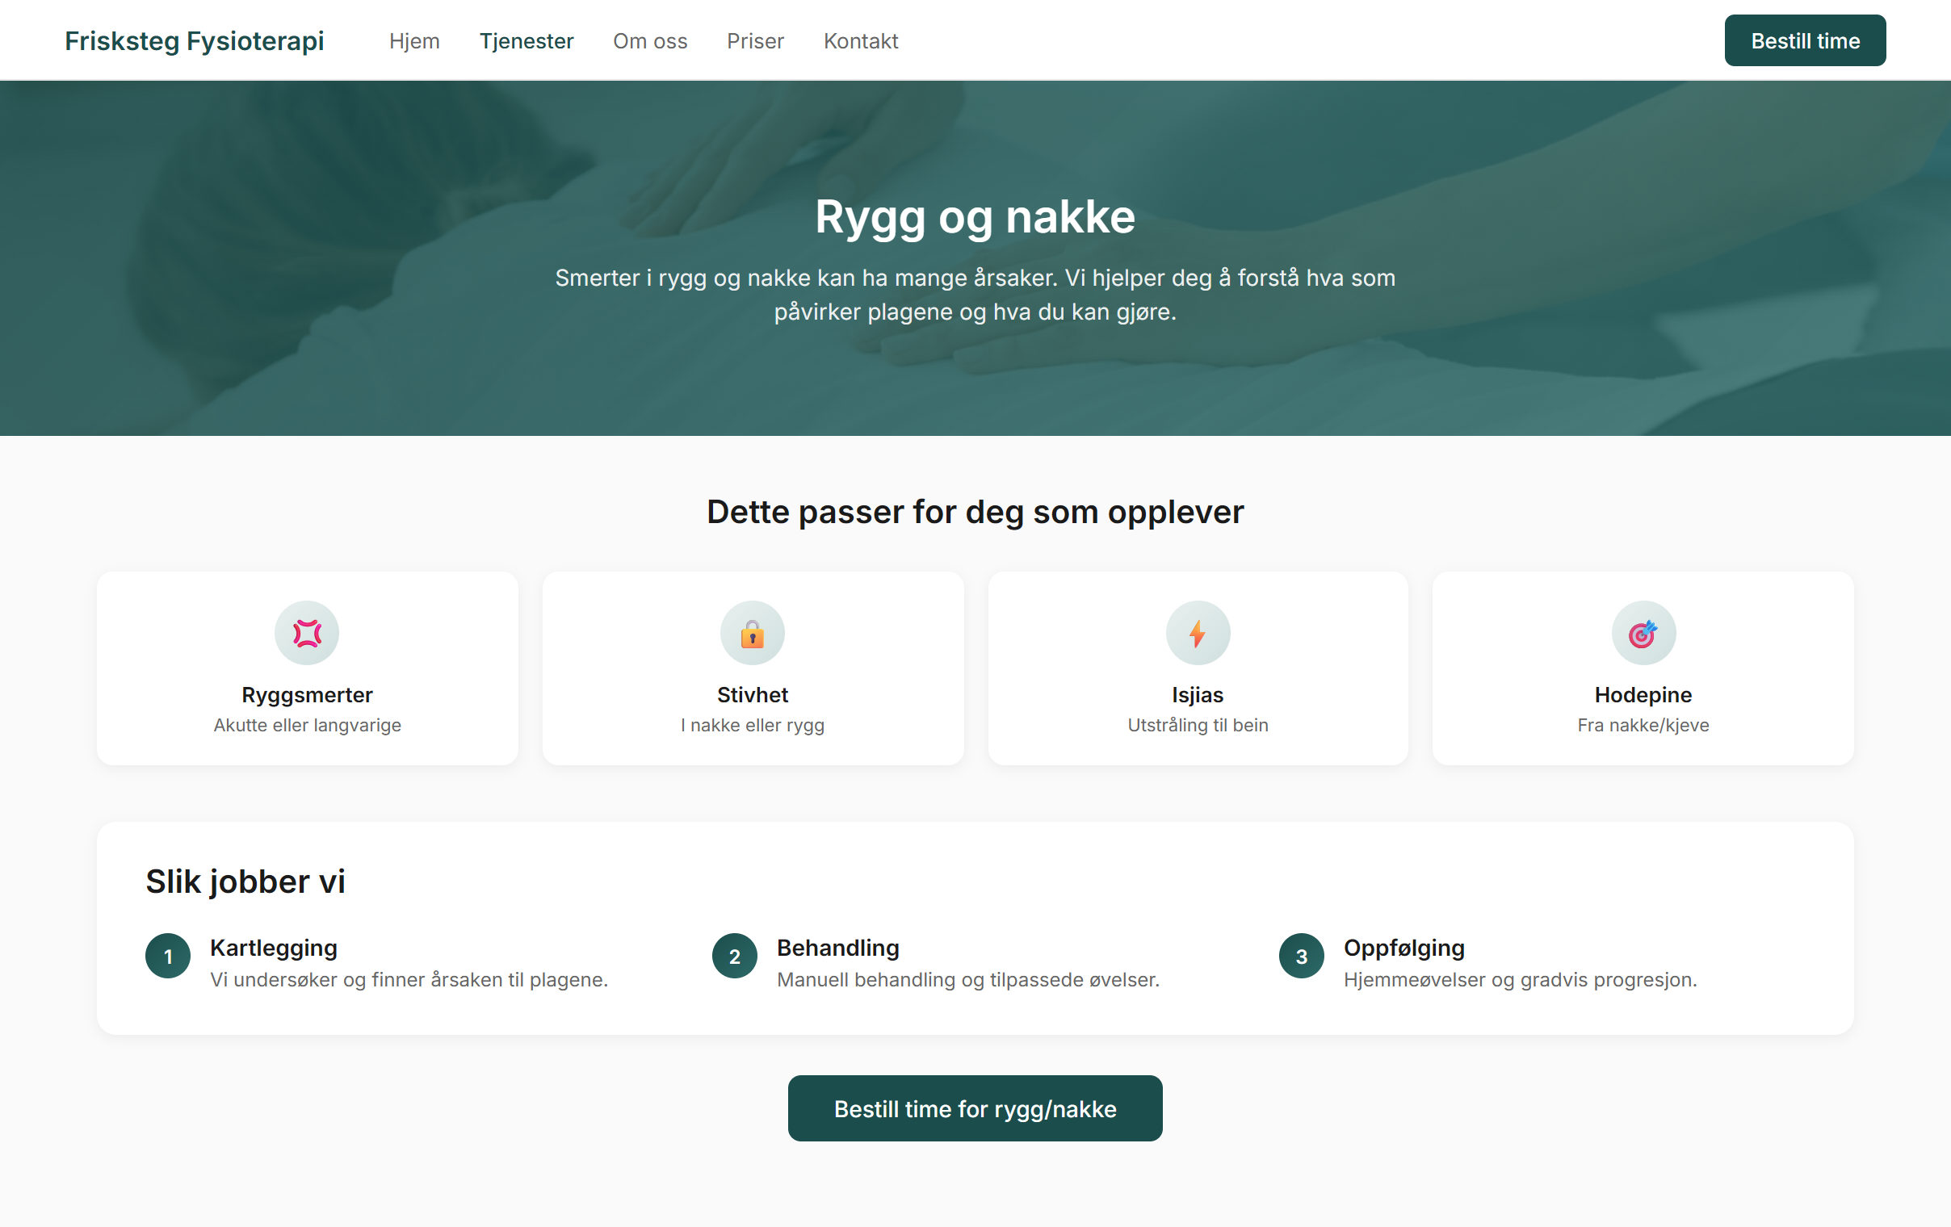
Task: Click the lightning icon above Isjias
Action: coord(1198,633)
